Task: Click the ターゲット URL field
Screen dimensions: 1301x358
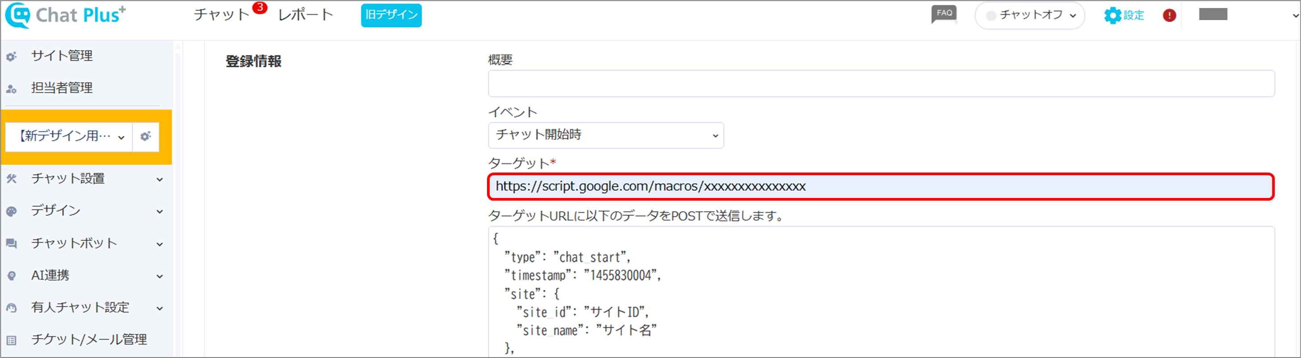Action: click(x=880, y=186)
